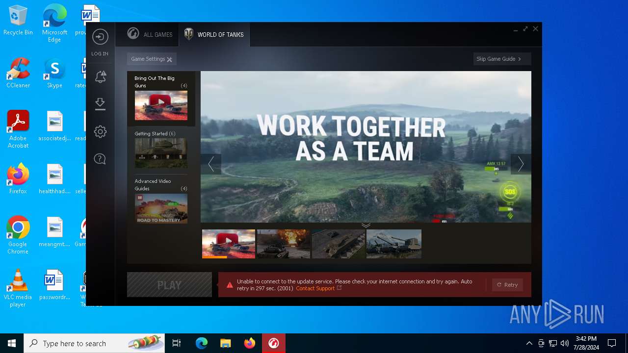Select the second thumbnail with explosion

[x=284, y=244]
